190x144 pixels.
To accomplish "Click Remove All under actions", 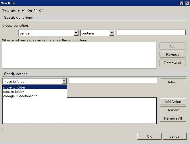I will [x=173, y=118].
